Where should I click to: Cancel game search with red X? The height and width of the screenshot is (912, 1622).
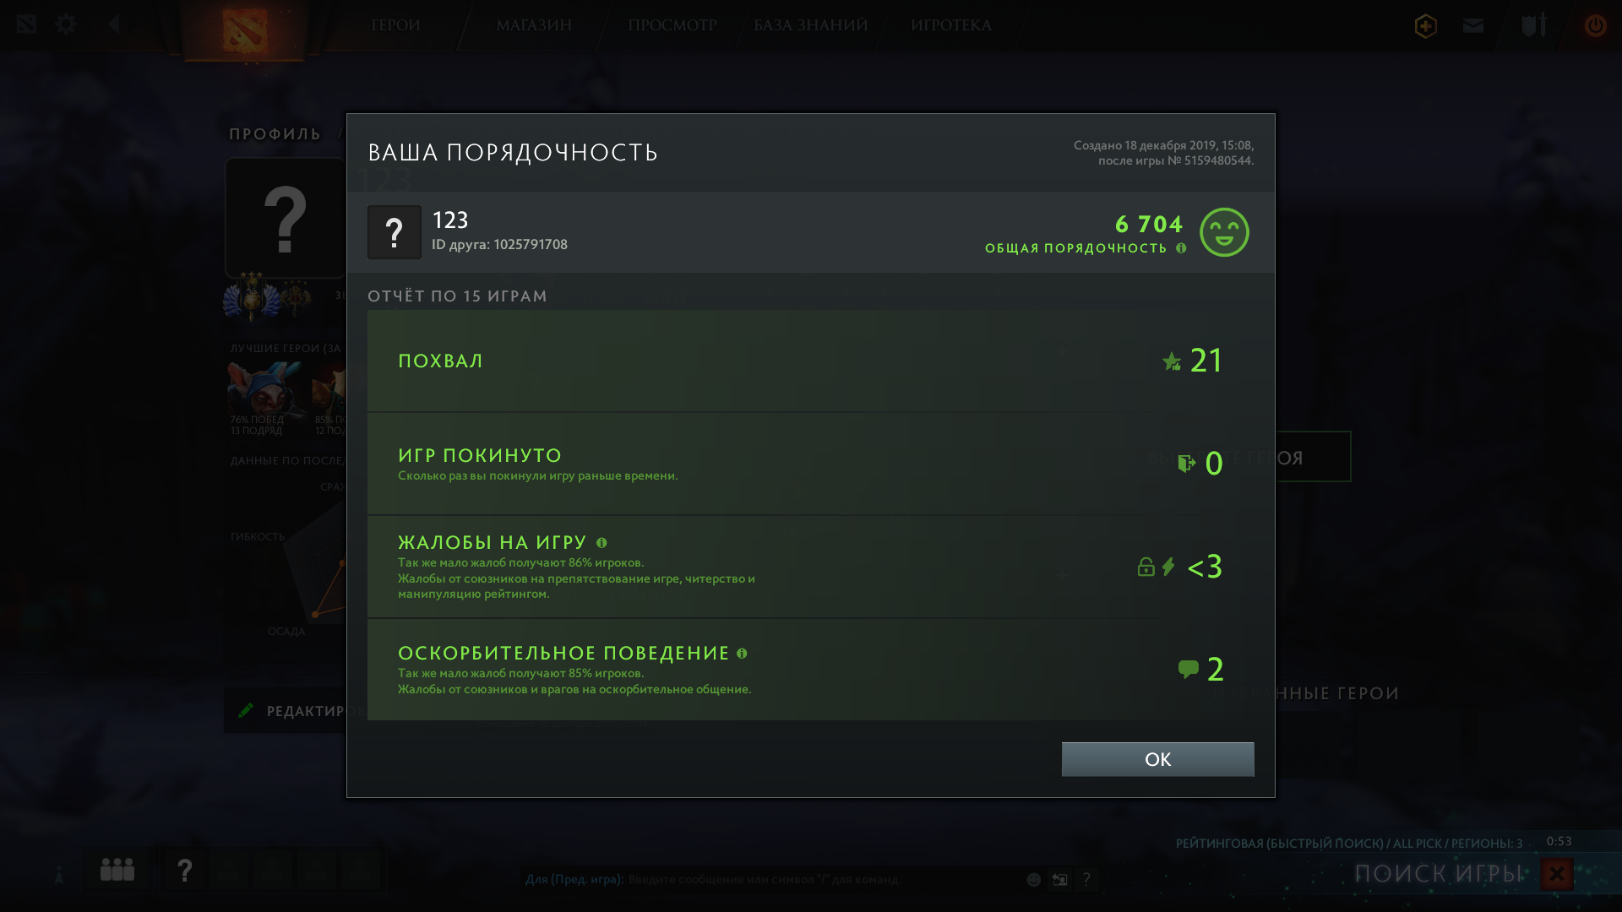coord(1557,874)
